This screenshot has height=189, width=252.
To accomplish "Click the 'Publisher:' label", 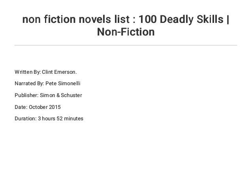I will (x=26, y=95).
